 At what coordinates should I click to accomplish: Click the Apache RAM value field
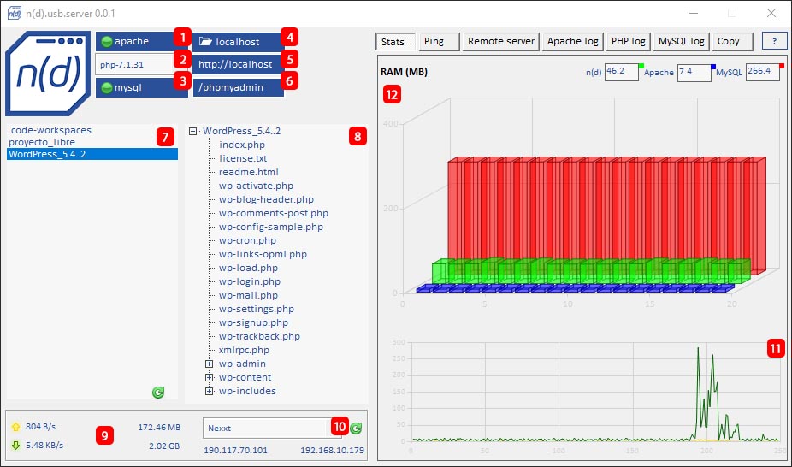pyautogui.click(x=694, y=72)
